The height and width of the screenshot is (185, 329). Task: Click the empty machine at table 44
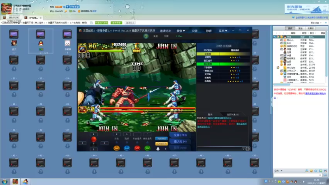(x=94, y=163)
